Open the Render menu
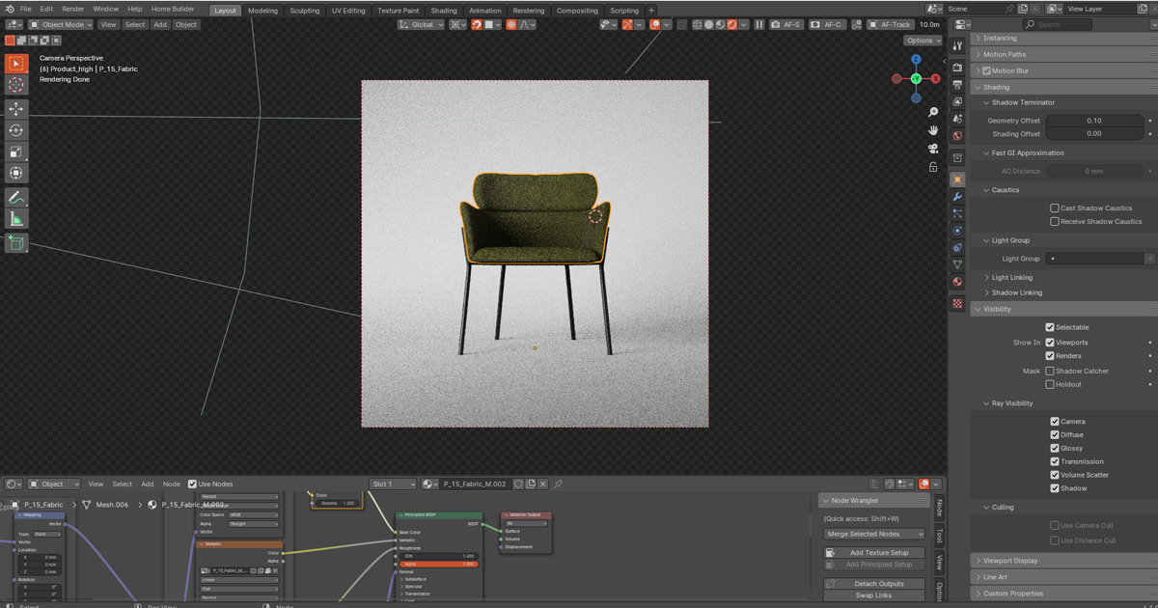1158x608 pixels. pyautogui.click(x=73, y=9)
